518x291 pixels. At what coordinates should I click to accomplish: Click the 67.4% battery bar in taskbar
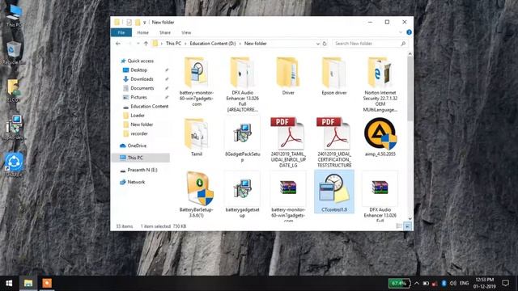pos(399,283)
